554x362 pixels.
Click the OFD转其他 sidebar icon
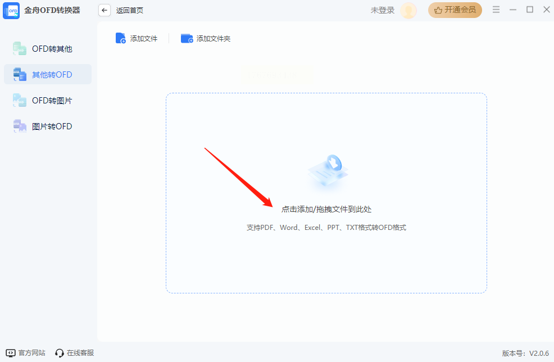click(20, 49)
